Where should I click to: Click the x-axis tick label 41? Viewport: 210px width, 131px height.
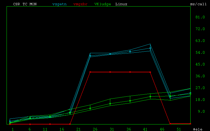pos(145,129)
